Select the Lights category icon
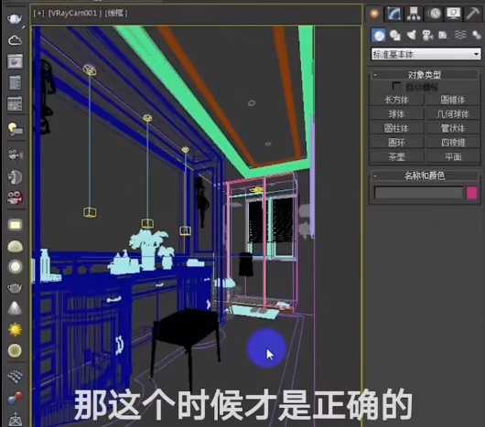 point(412,36)
